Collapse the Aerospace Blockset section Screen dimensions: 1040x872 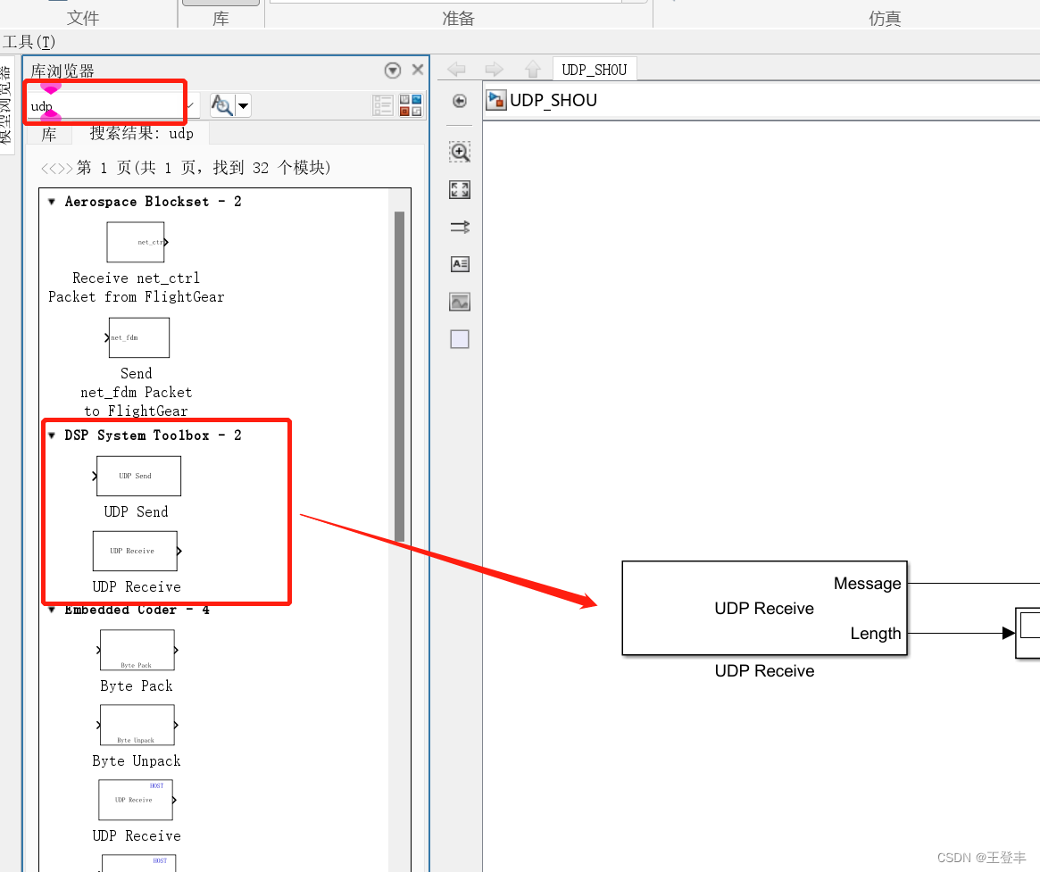point(51,201)
